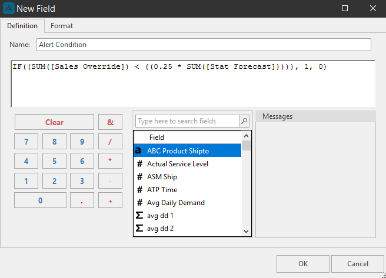Click the number icon beside Actual Service Level
386x278 pixels.
click(139, 164)
